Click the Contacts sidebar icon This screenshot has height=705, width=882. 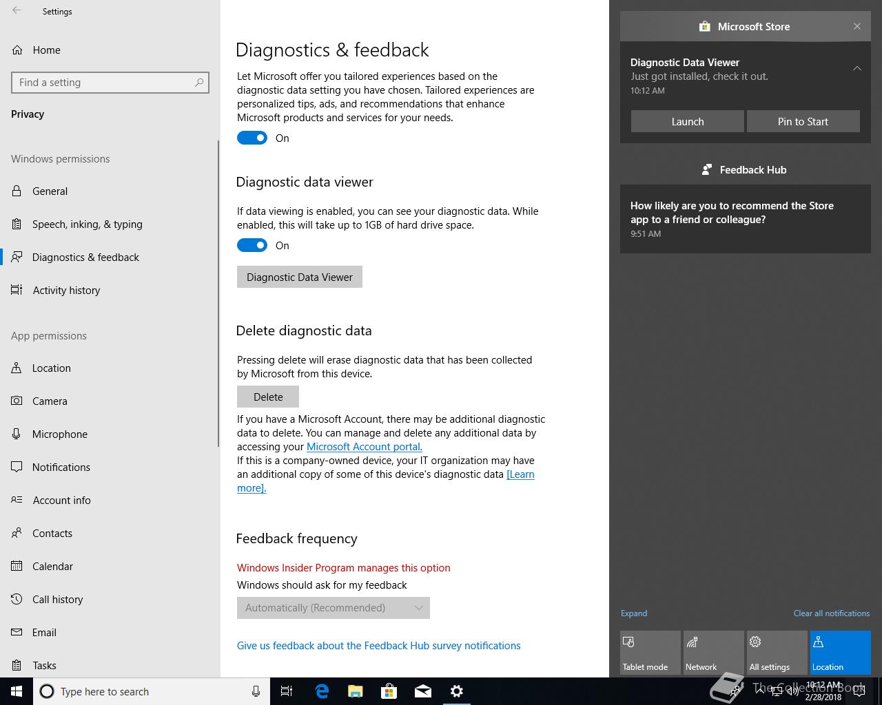[x=17, y=533]
